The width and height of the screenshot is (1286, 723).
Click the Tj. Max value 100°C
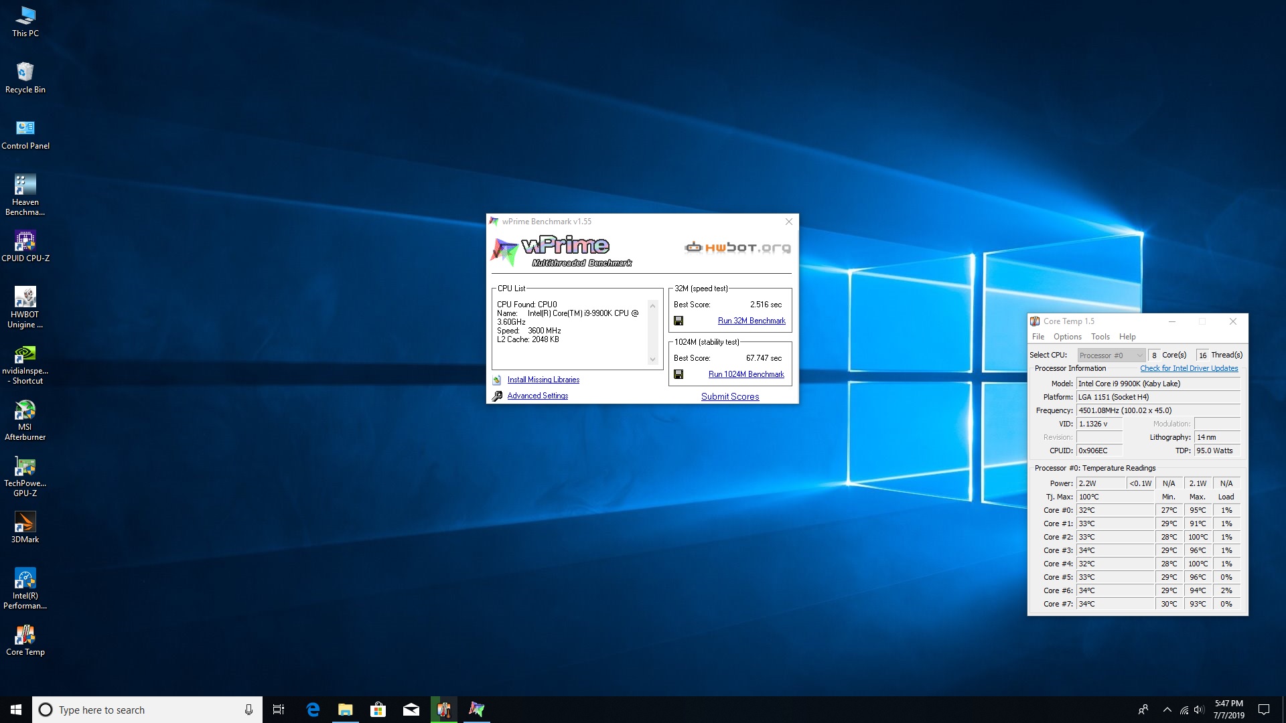coord(1115,497)
